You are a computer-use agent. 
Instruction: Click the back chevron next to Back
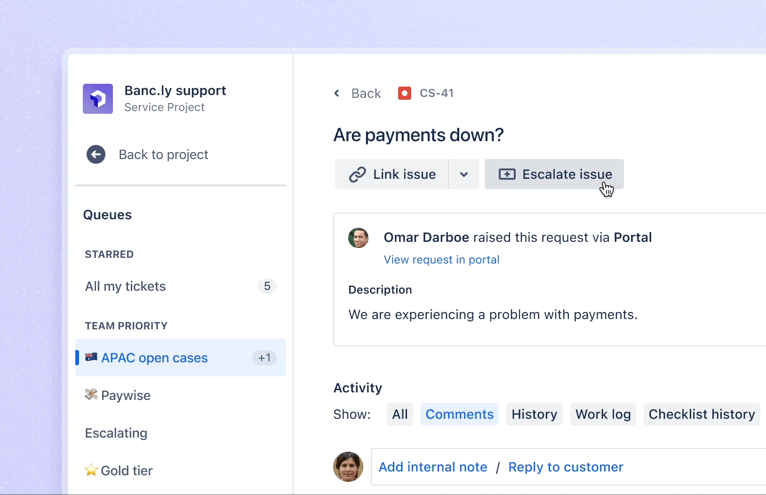[x=337, y=93]
